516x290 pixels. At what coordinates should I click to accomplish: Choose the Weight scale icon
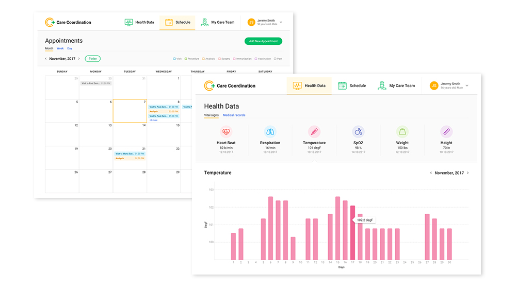(x=402, y=131)
